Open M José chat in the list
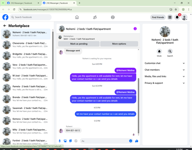Screen dimensions: 192x150 (26, 77)
